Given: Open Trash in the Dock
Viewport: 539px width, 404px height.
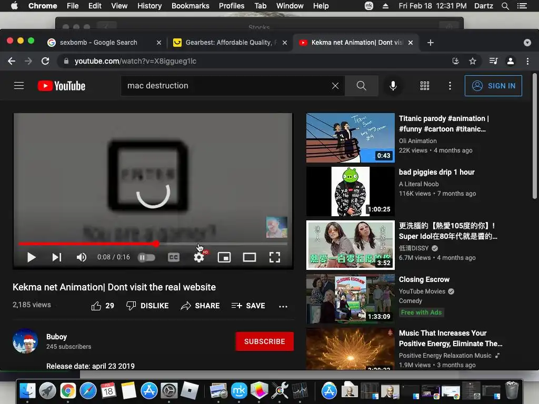Looking at the screenshot, I should click(512, 390).
